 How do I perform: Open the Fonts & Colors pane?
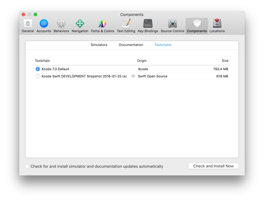coord(102,26)
